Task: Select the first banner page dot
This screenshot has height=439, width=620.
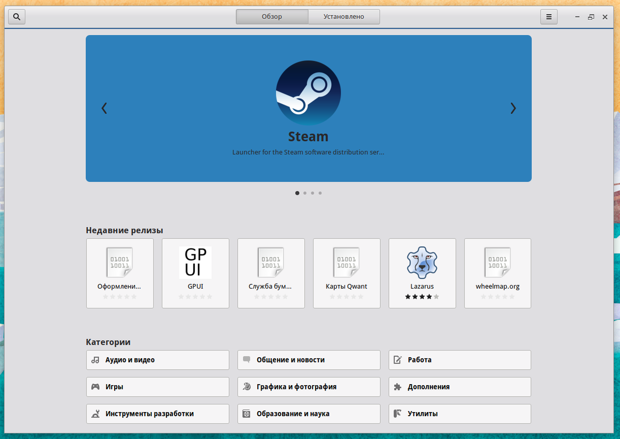Action: point(297,193)
